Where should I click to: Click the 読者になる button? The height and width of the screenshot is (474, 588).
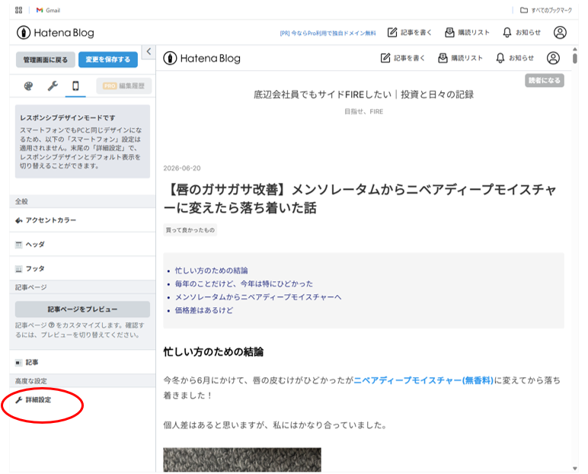click(544, 80)
